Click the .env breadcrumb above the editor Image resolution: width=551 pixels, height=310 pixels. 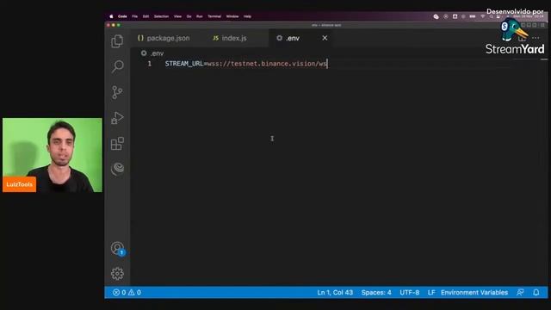coord(152,53)
